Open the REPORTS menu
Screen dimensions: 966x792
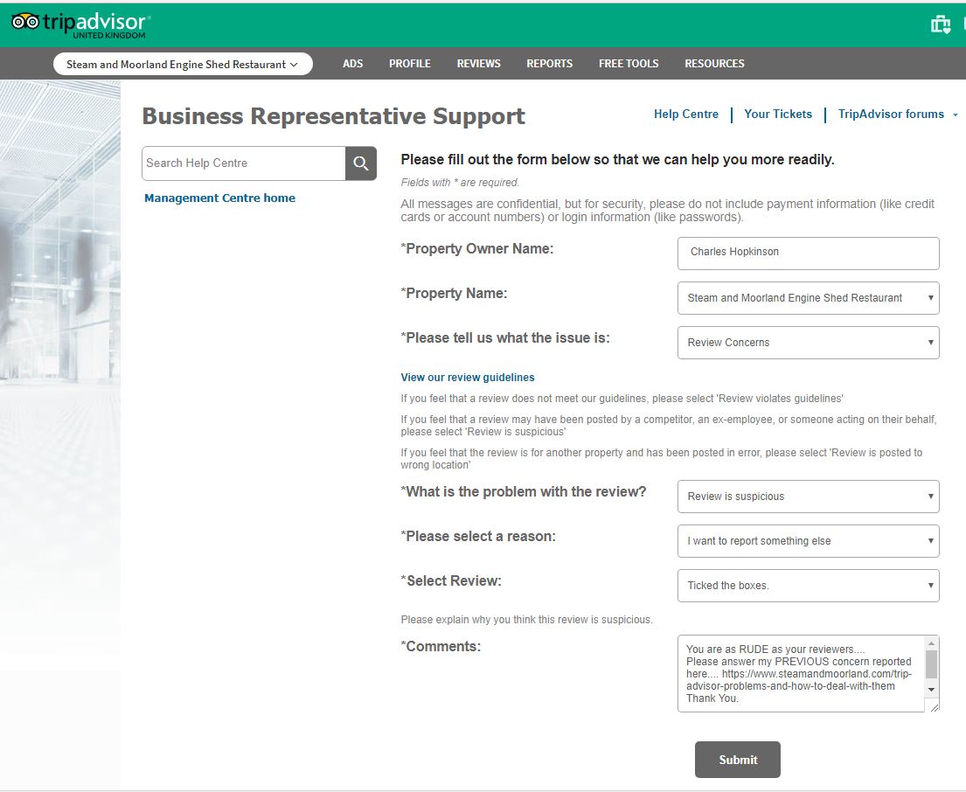(550, 64)
